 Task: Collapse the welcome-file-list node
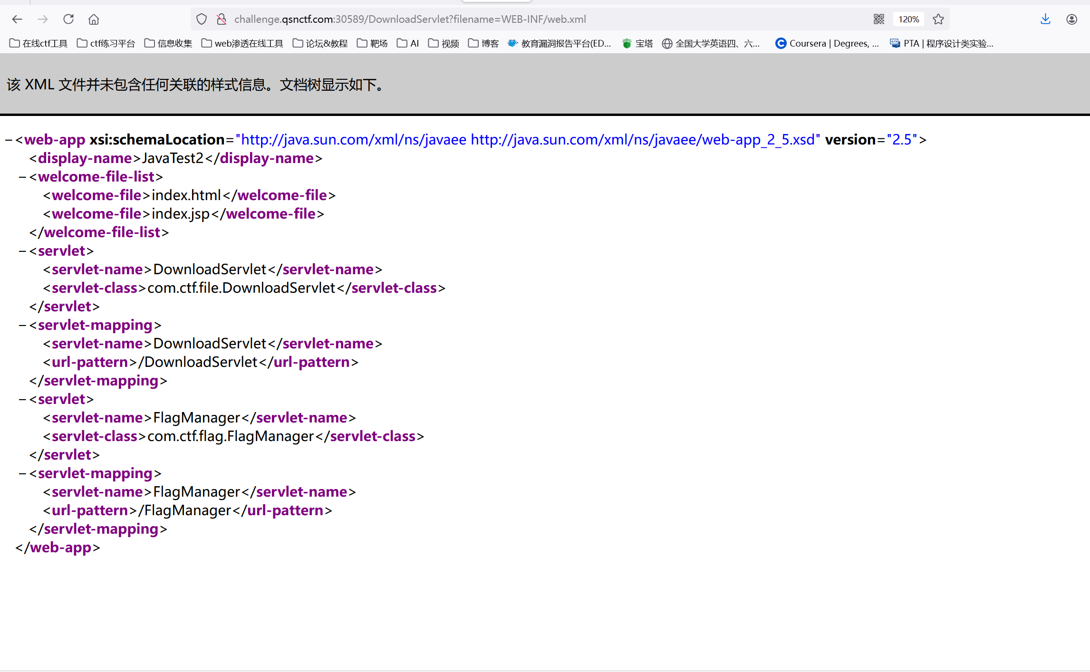(x=22, y=177)
